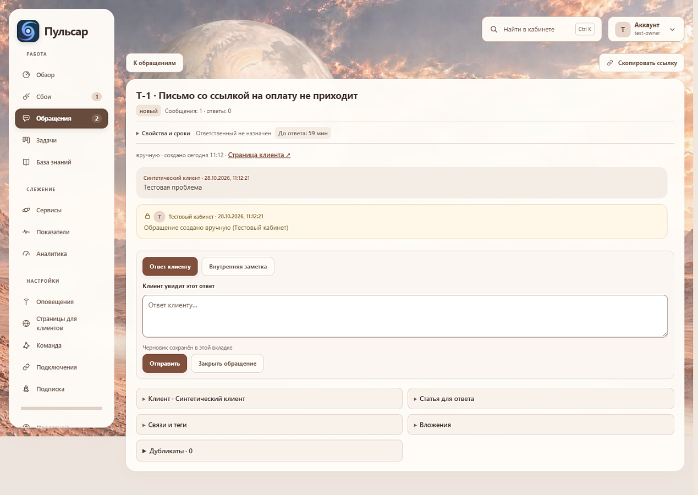Click the Сервисы planet icon
The image size is (698, 495).
tap(26, 210)
